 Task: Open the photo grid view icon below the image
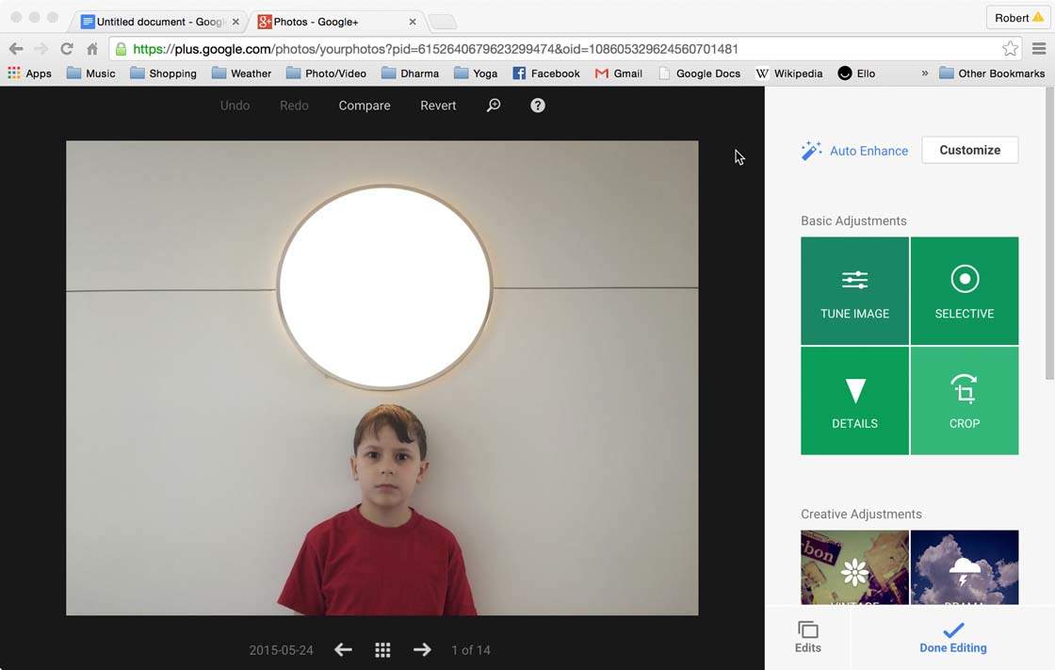click(x=382, y=649)
